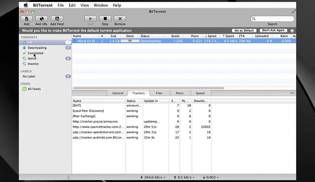Open All Feeds in sidebar

point(45,89)
